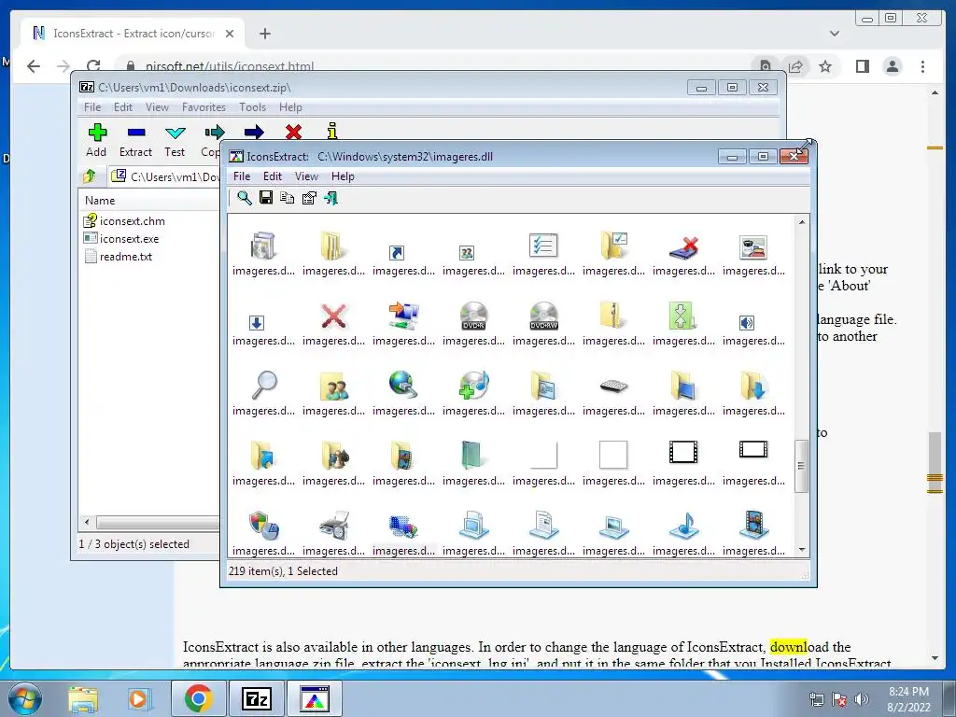The width and height of the screenshot is (956, 717).
Task: Open the Help menu in IconsExtract
Action: pyautogui.click(x=343, y=176)
